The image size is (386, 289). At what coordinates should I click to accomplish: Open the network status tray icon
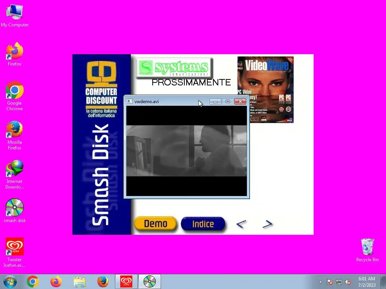point(339,282)
